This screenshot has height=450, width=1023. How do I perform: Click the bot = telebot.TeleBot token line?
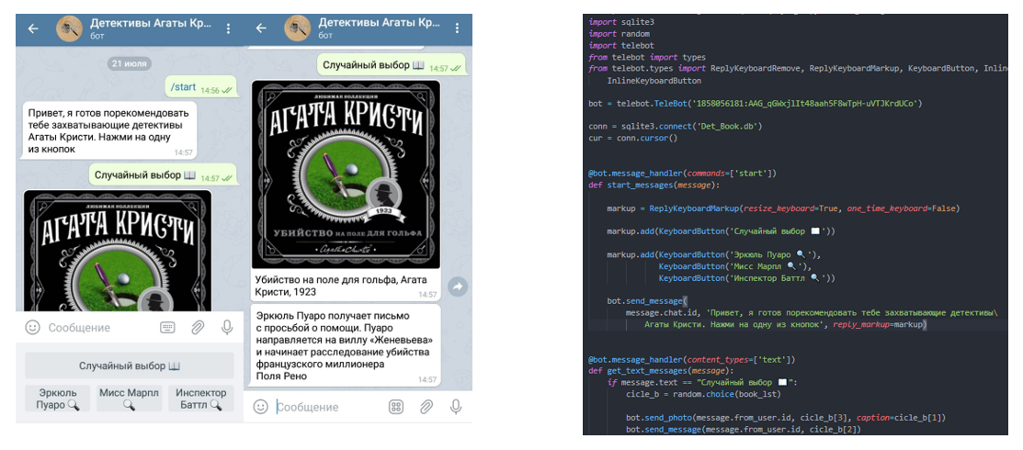click(755, 104)
